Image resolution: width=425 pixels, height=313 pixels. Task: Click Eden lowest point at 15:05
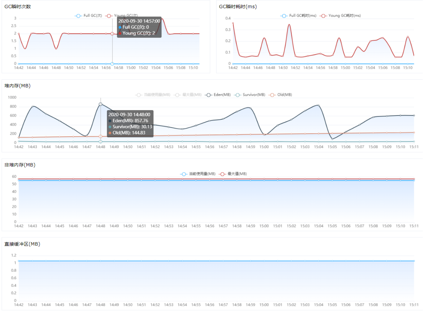pos(332,139)
